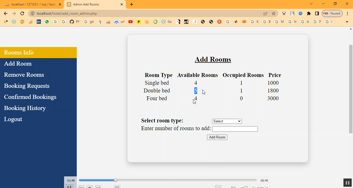The height and width of the screenshot is (188, 353).
Task: Open the WhatsApp bookmark icon
Action: 47,22
